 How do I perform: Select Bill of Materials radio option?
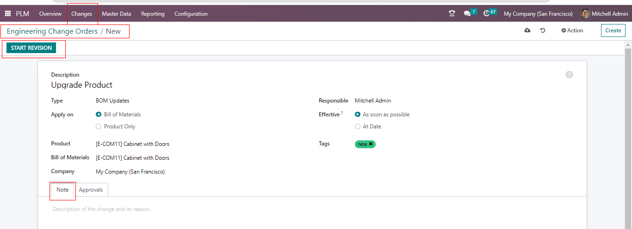[99, 114]
